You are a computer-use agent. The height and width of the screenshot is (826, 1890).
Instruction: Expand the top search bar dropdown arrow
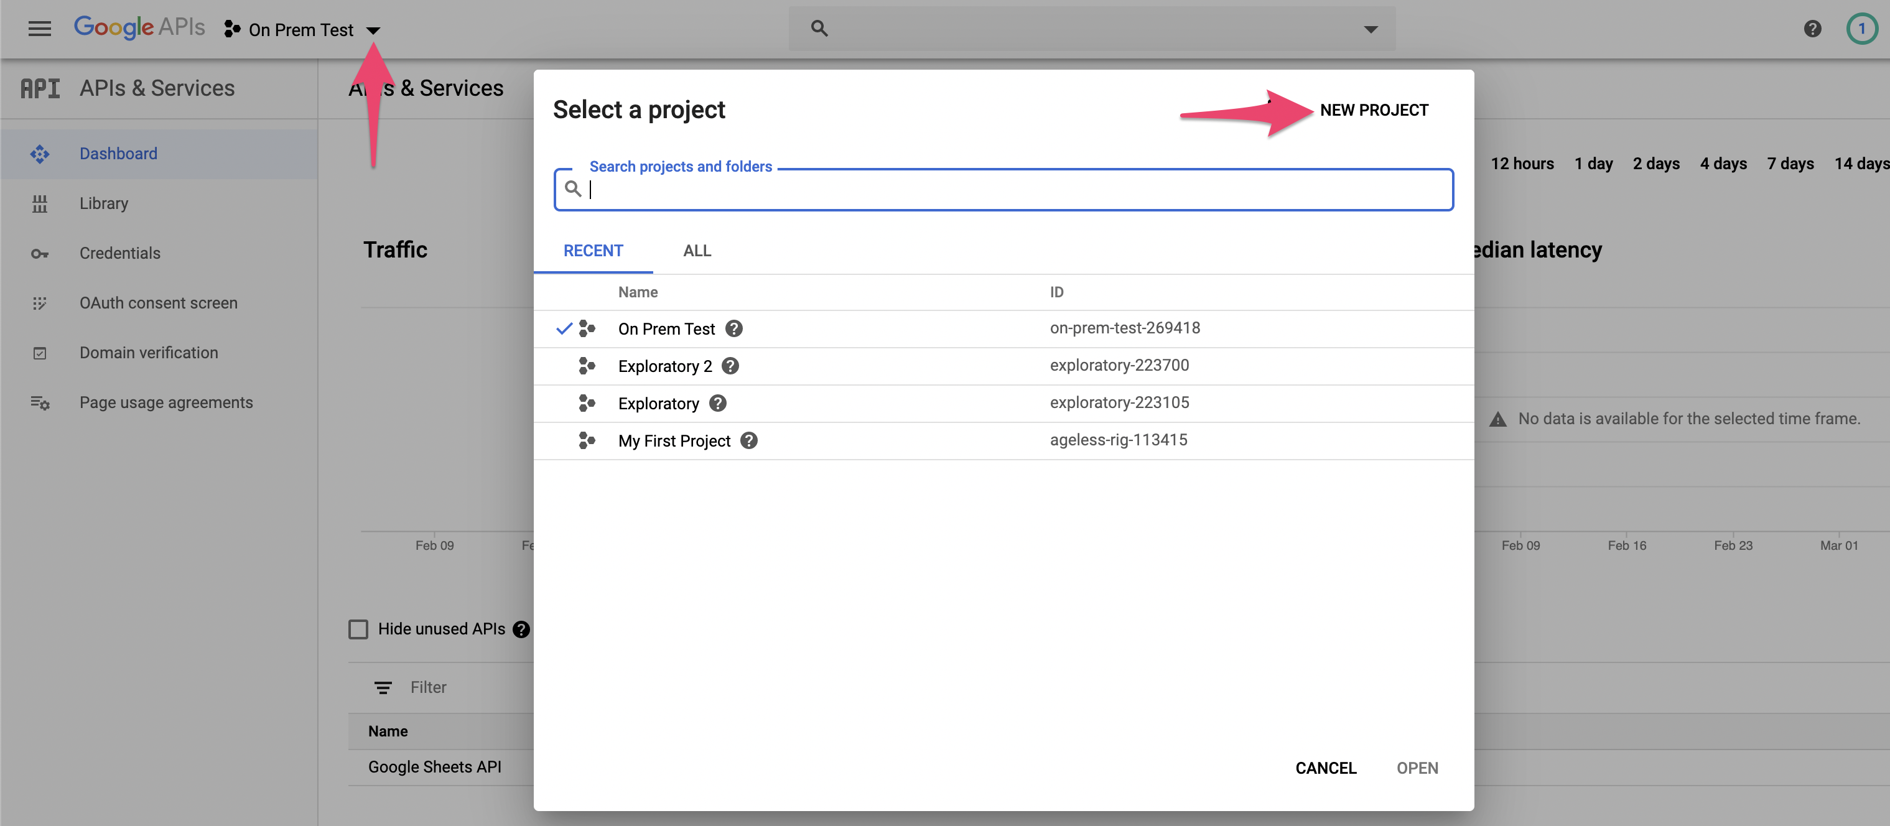pyautogui.click(x=1370, y=29)
